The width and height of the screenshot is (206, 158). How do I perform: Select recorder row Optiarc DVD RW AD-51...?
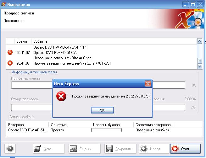pyautogui.click(x=28, y=130)
